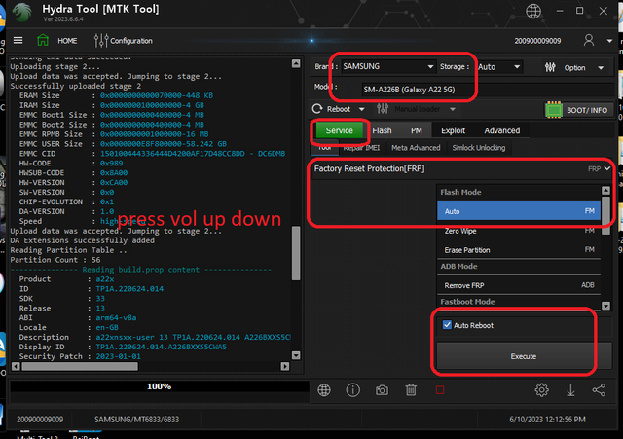The height and width of the screenshot is (439, 623).
Task: Expand the account dropdown arrow near profile
Action: 609,41
